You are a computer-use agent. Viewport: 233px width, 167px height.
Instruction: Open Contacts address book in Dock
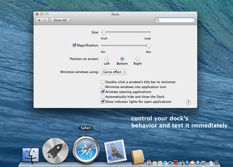[x=137, y=157]
